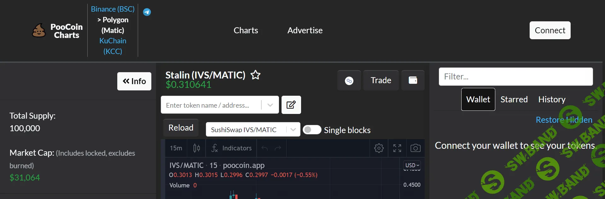Open the Telegram link icon
605x199 pixels.
(x=147, y=12)
